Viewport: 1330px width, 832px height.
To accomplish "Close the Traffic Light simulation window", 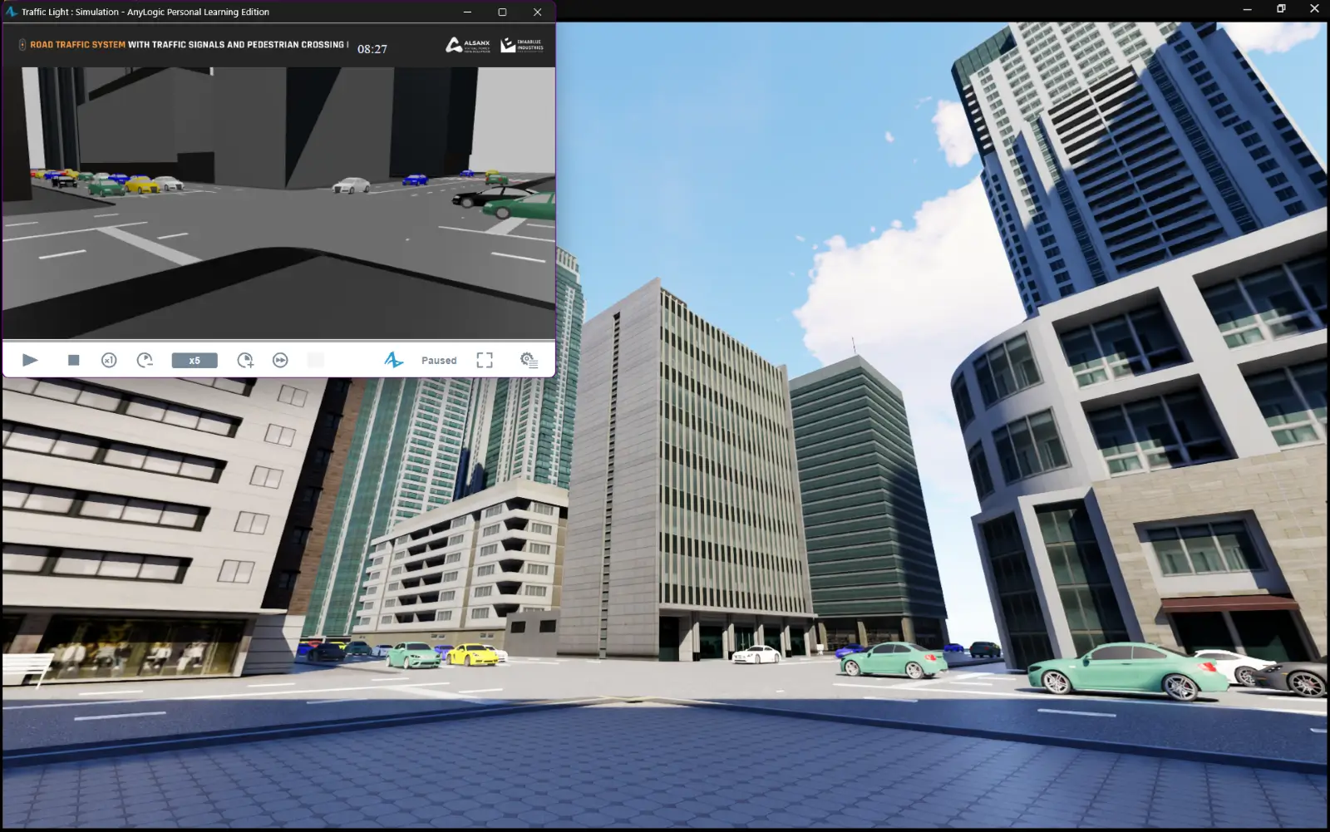I will click(537, 12).
